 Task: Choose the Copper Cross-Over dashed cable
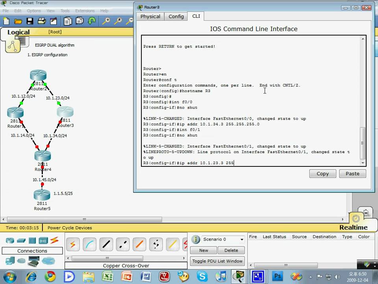click(x=123, y=245)
